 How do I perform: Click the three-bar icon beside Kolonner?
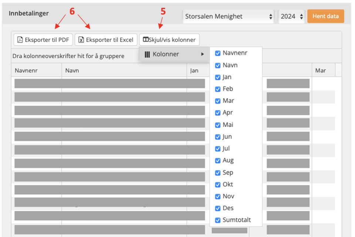[x=147, y=54]
